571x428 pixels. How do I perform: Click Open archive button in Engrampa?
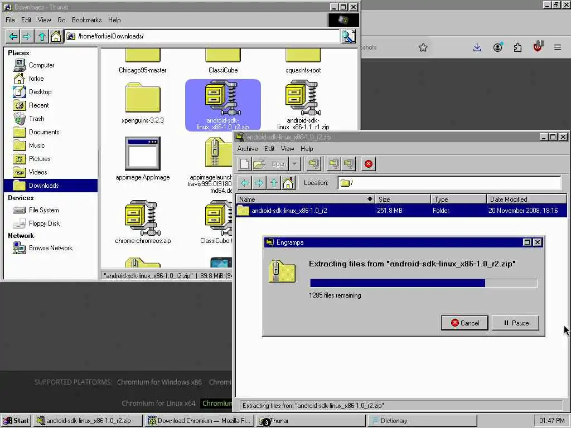270,164
